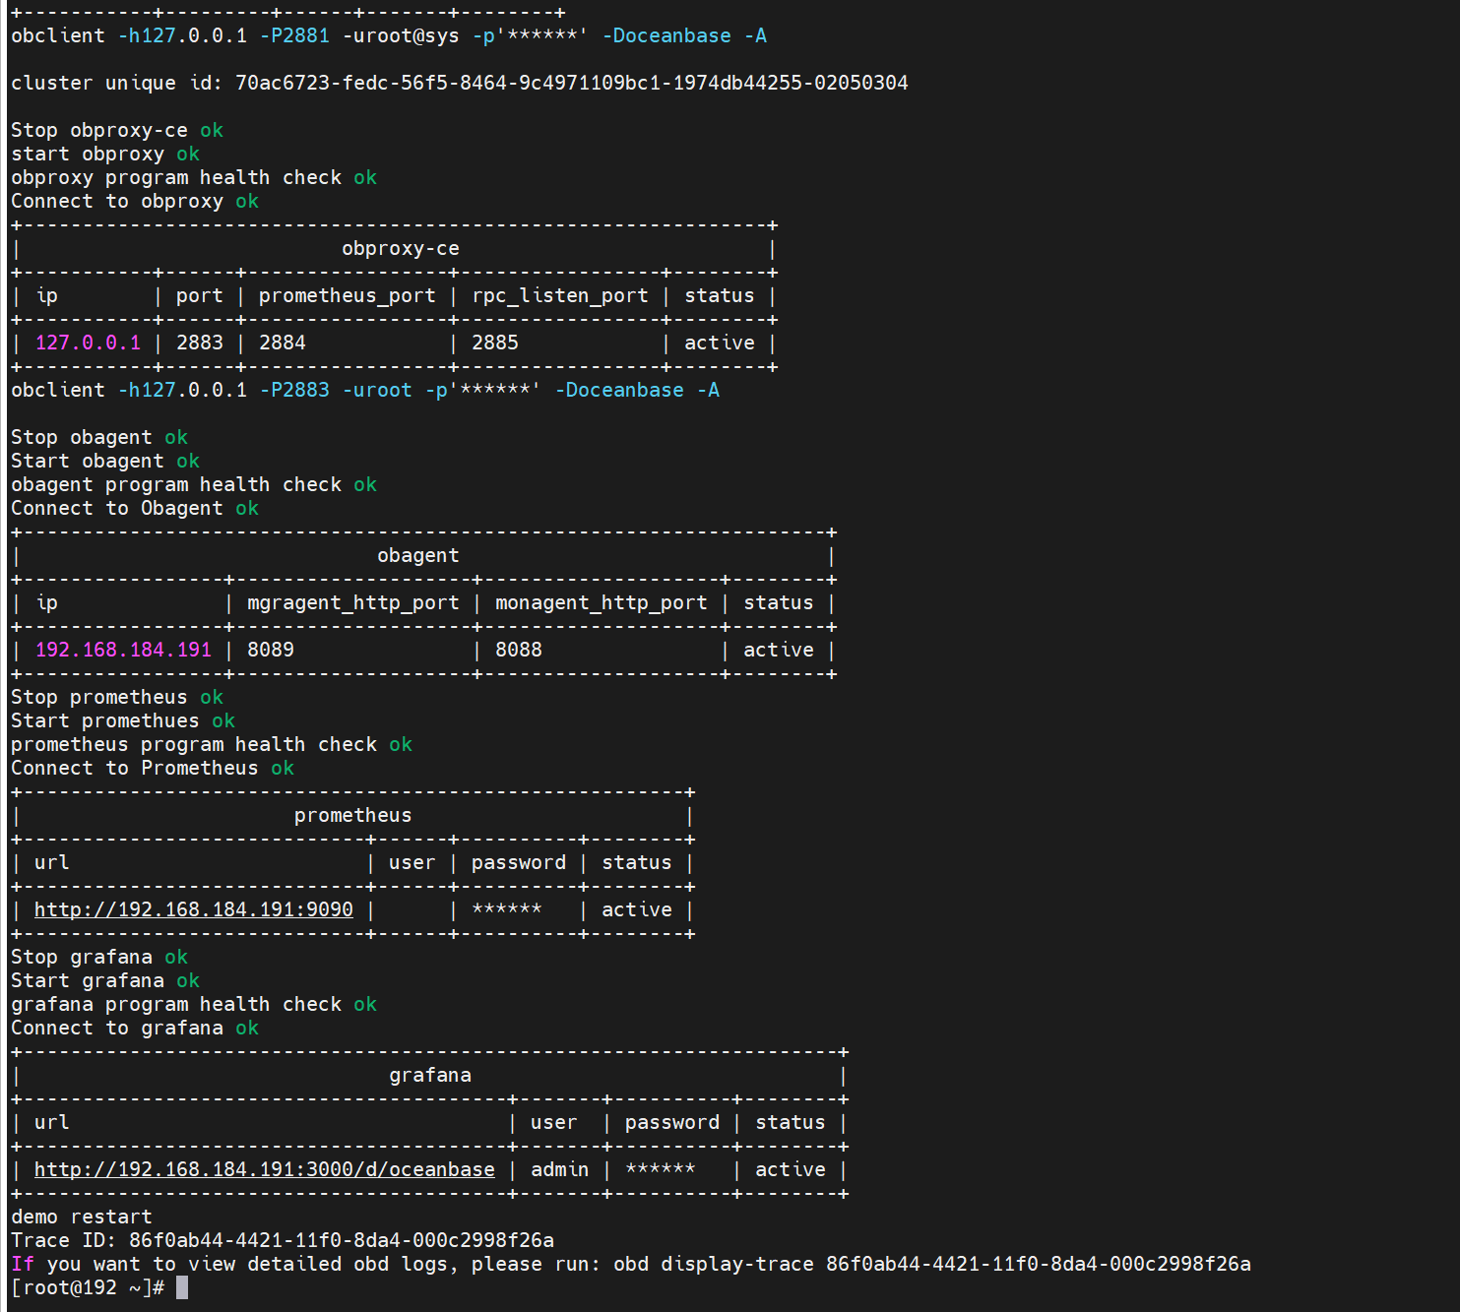Click the 'Connect to Obagent ok' line

click(135, 508)
